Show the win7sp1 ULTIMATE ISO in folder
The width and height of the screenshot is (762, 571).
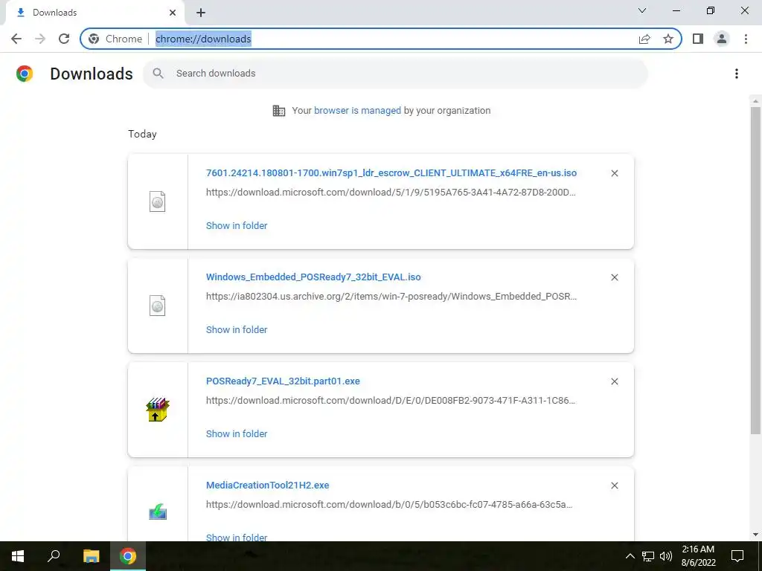237,226
